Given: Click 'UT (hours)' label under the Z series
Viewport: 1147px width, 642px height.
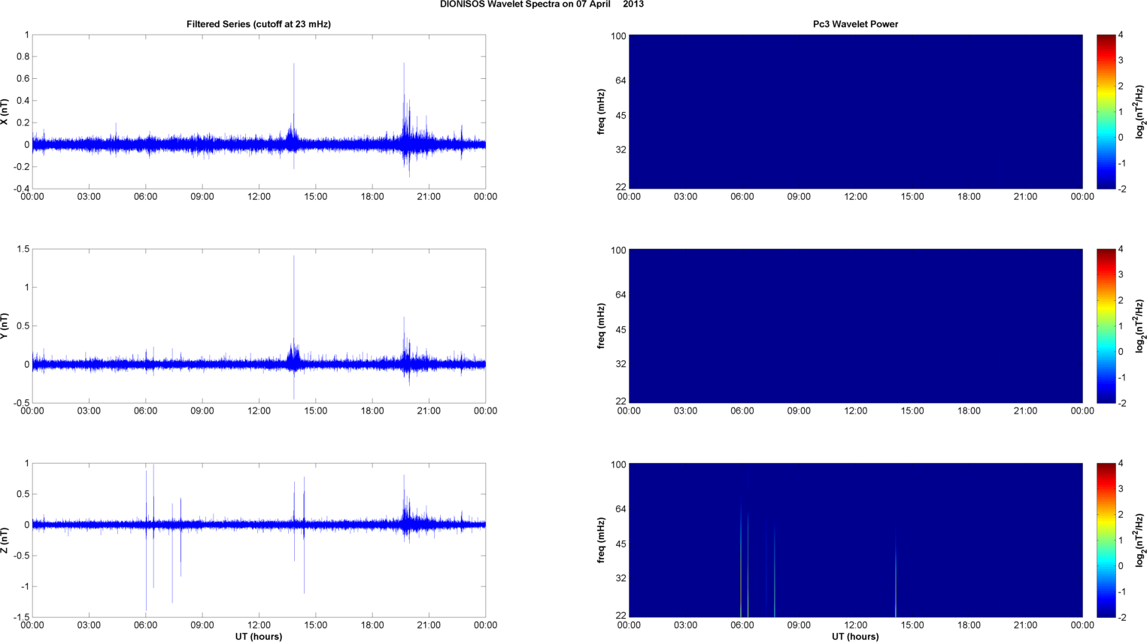Looking at the screenshot, I should 259,637.
